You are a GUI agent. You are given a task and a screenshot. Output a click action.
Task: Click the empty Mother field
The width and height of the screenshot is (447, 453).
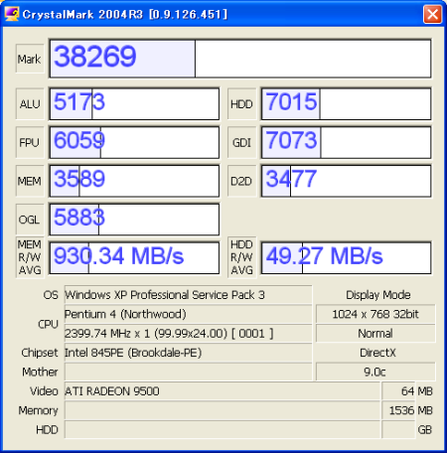(188, 372)
